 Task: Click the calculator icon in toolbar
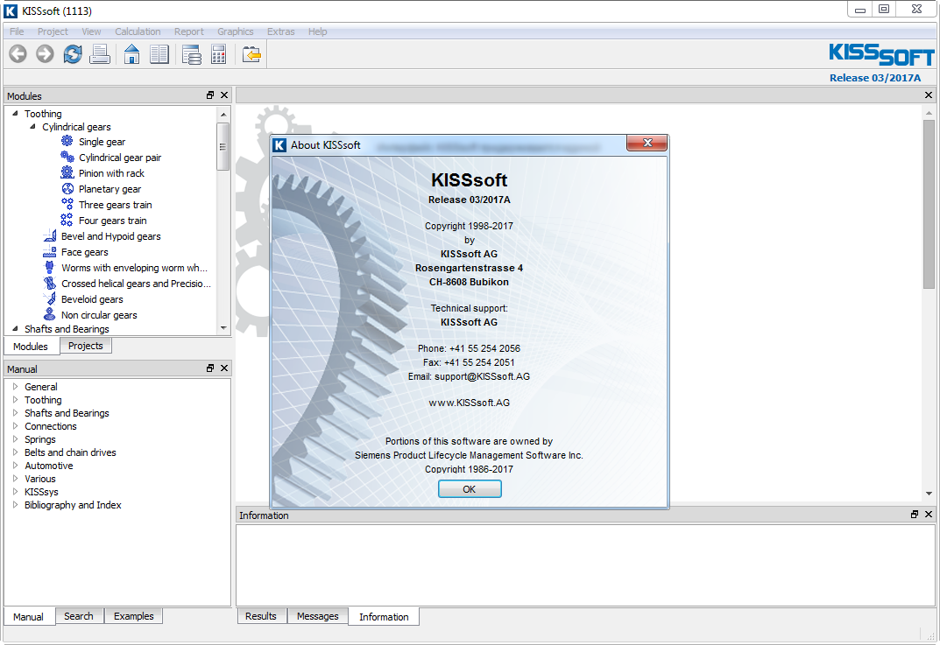tap(219, 54)
